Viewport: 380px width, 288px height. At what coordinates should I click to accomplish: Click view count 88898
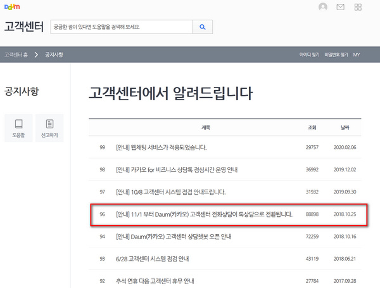click(312, 214)
